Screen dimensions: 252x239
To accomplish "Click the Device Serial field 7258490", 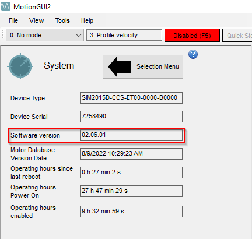I will 131,117.
